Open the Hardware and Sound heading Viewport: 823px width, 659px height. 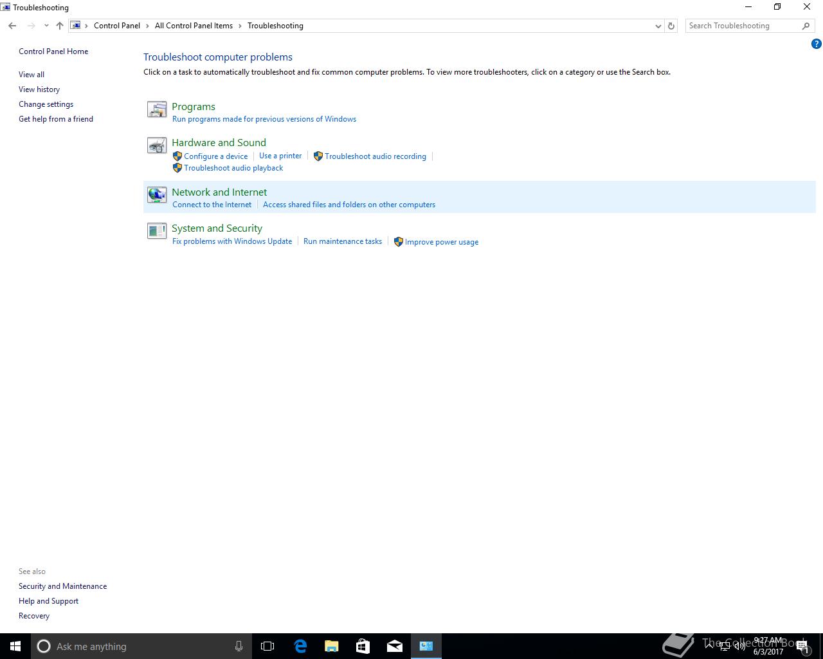pos(219,143)
